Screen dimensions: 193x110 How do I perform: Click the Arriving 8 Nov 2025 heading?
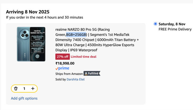(x=28, y=12)
